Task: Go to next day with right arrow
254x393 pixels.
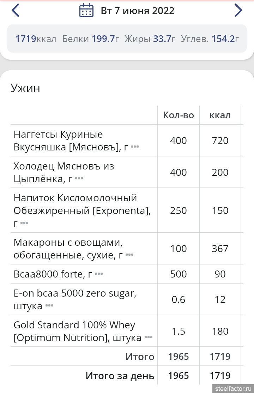Action: coord(238,11)
